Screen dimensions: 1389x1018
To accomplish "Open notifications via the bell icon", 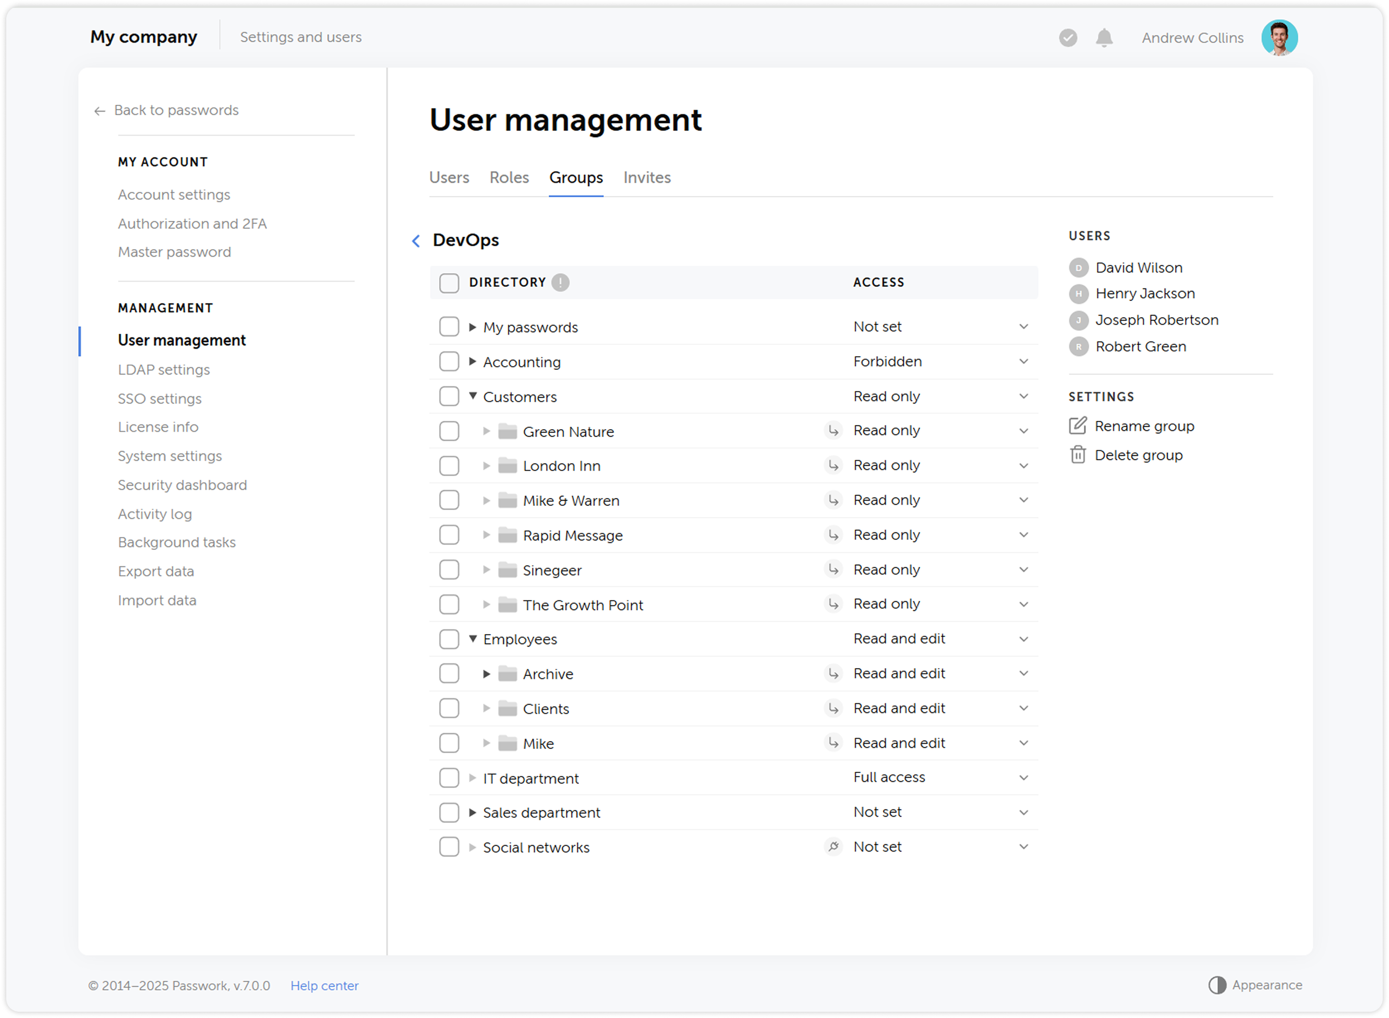I will 1104,38.
